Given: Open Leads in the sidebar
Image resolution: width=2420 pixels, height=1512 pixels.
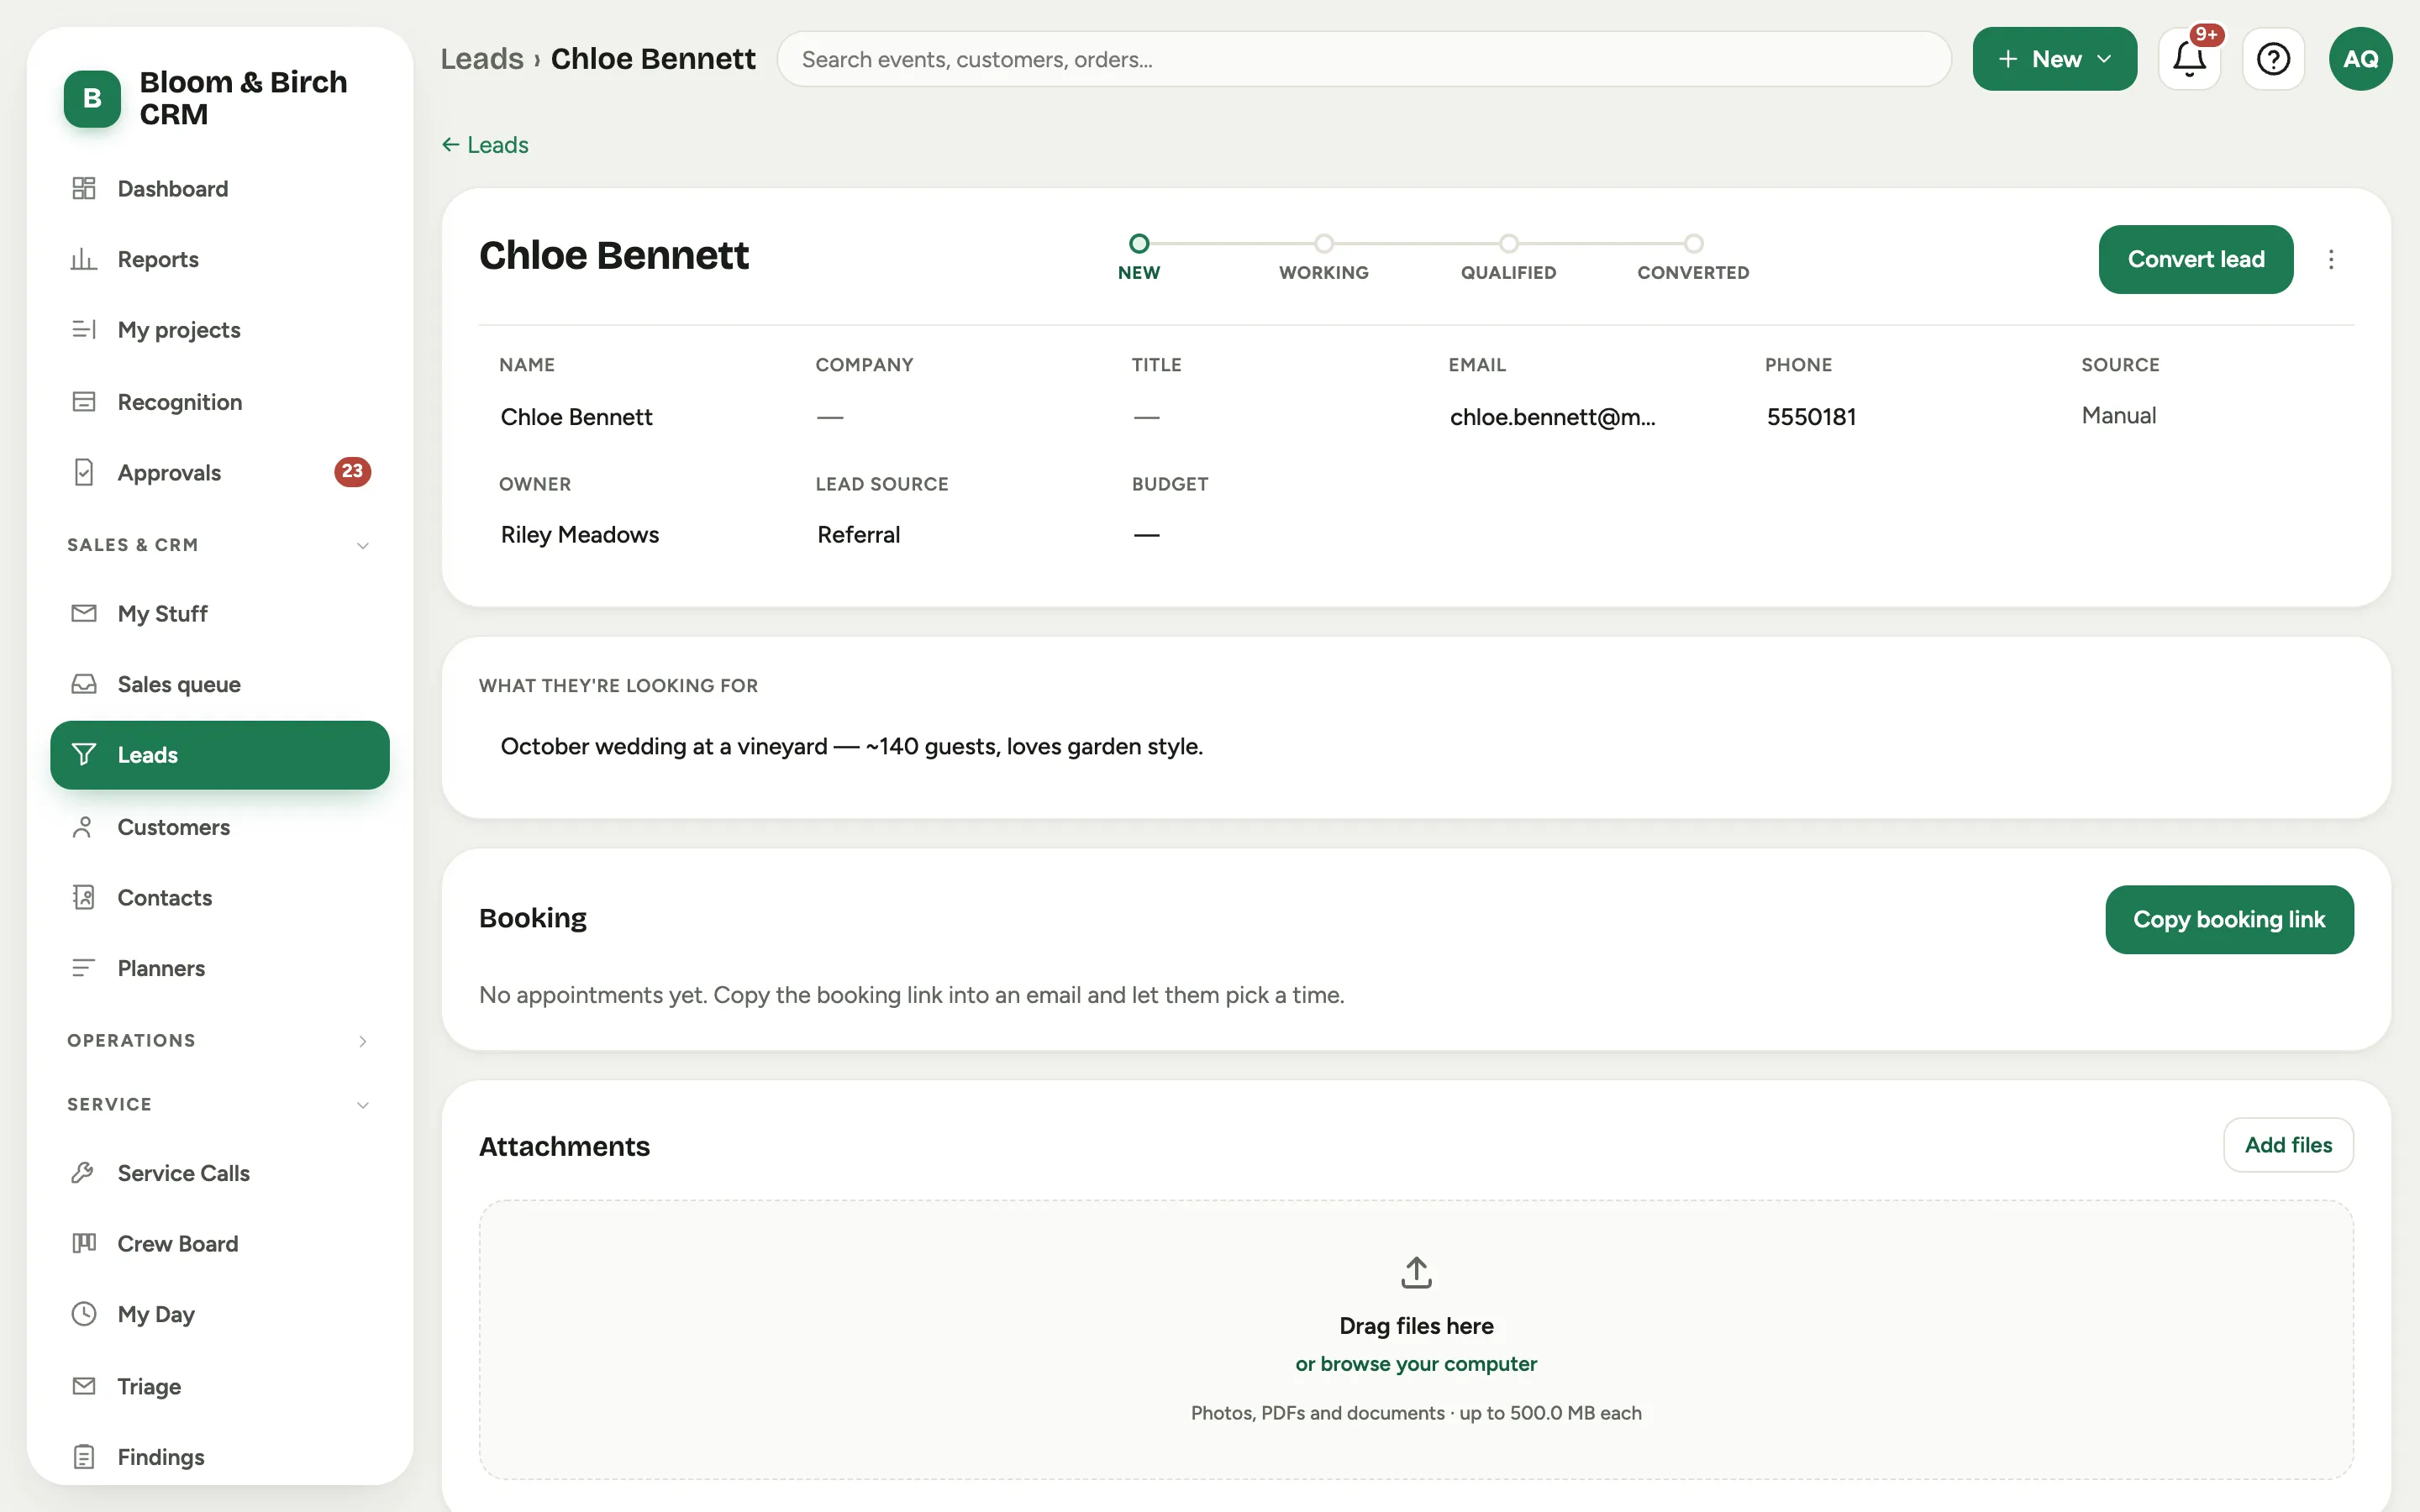Looking at the screenshot, I should [x=219, y=755].
